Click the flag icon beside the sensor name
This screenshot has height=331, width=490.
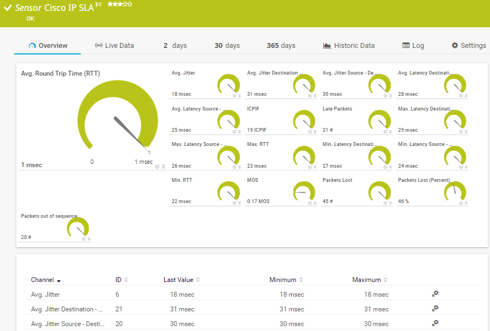(x=99, y=5)
